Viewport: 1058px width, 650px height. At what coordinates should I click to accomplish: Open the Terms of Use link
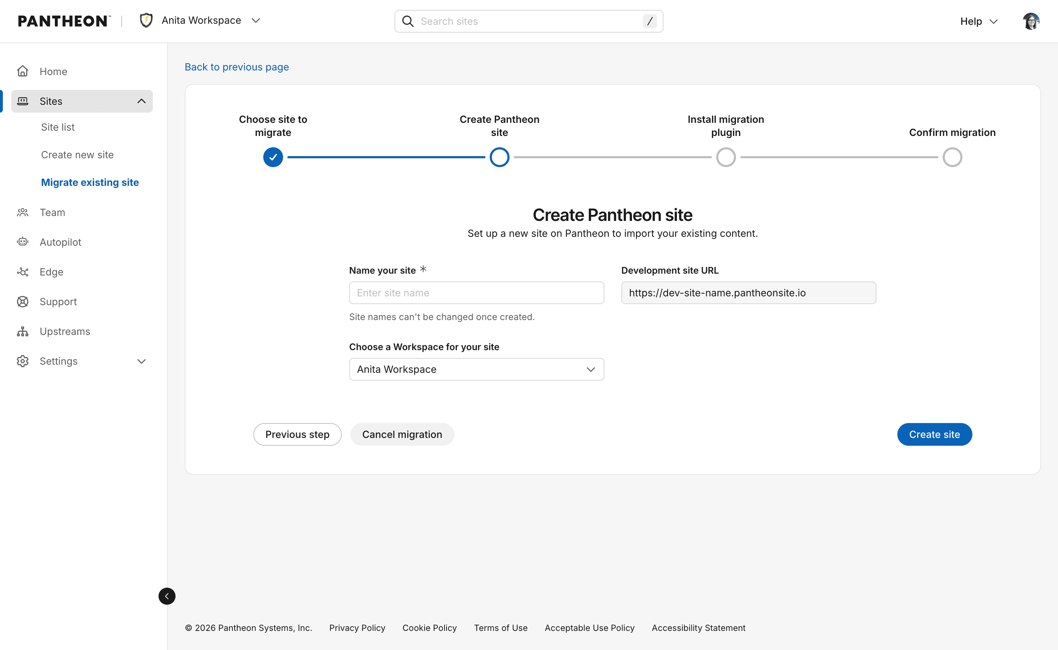pos(500,628)
